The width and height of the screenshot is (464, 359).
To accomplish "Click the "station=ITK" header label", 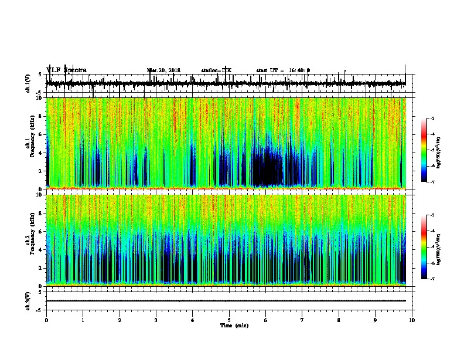I will pyautogui.click(x=216, y=70).
